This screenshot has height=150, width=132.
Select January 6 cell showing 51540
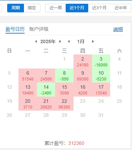[28, 76]
